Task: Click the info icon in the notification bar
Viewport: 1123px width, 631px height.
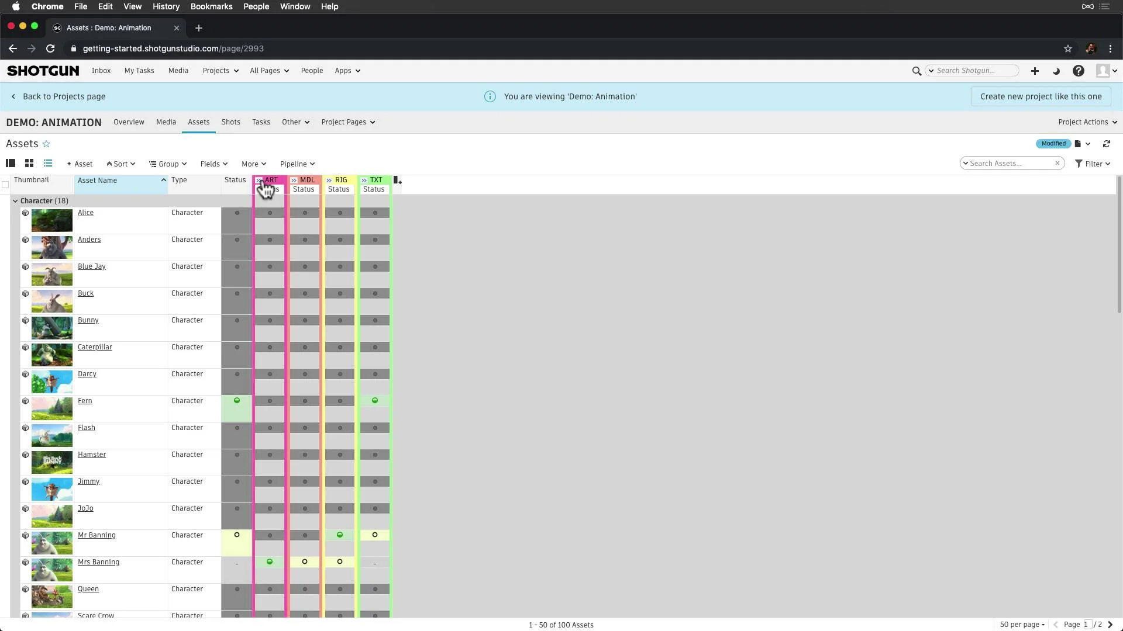Action: click(x=491, y=96)
